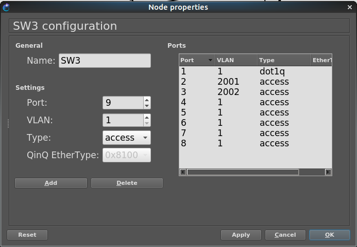Screen dimensions: 357x247
Task: Click the Reset button
Action: point(27,235)
